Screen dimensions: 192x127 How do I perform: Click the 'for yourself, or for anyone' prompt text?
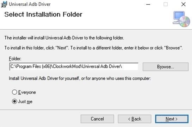click(80, 79)
